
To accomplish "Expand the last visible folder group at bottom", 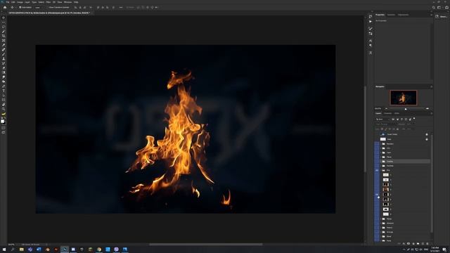I will (381, 240).
